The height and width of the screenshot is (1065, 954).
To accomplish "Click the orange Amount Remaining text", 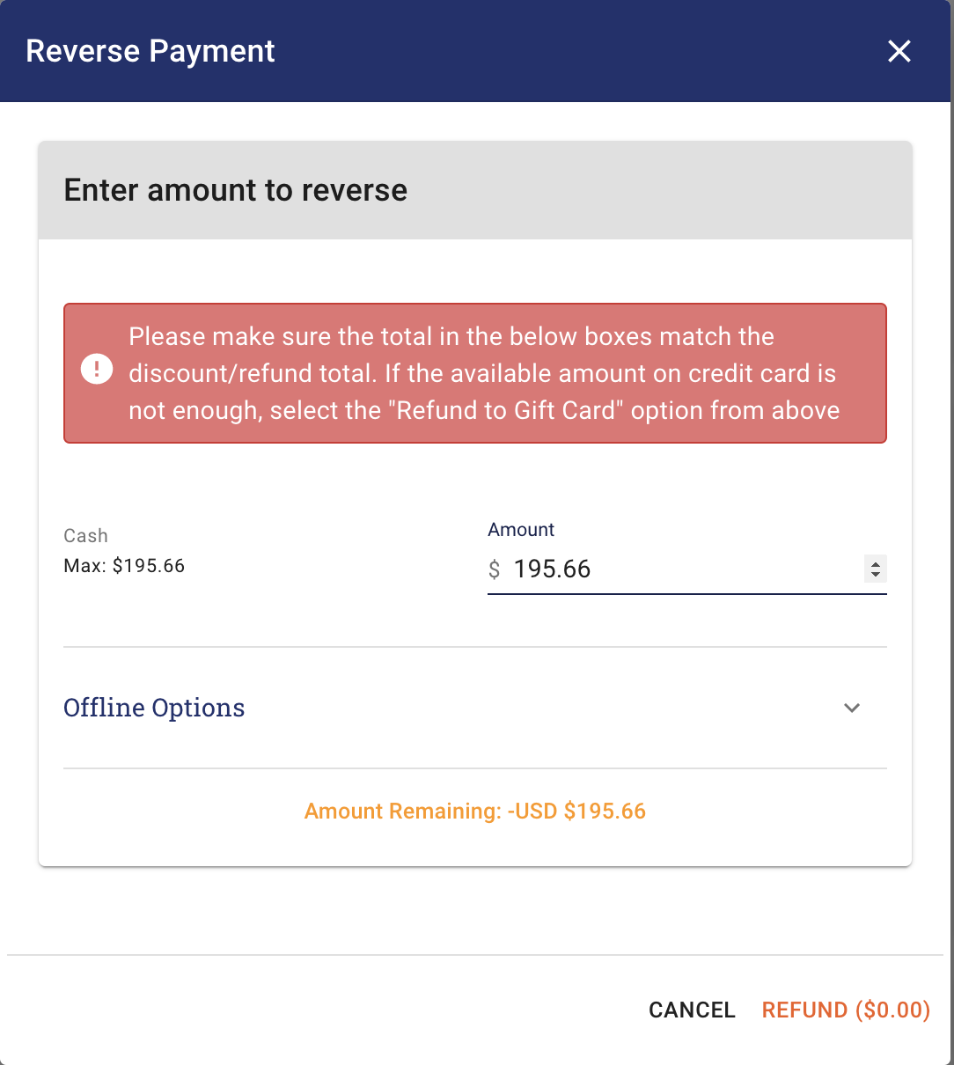I will click(475, 812).
